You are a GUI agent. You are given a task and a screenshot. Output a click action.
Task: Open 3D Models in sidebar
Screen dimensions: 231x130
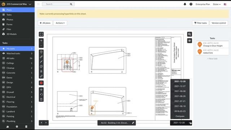pos(17,34)
